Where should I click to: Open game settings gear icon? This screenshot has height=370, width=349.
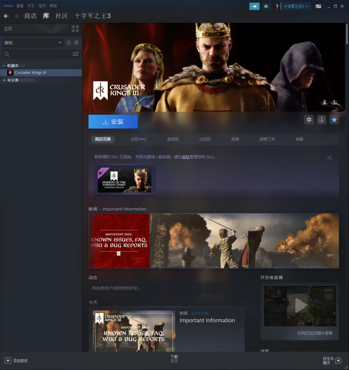click(309, 120)
